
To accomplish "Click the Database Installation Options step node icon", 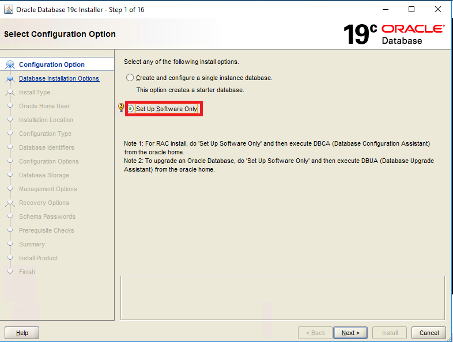I will [10, 78].
